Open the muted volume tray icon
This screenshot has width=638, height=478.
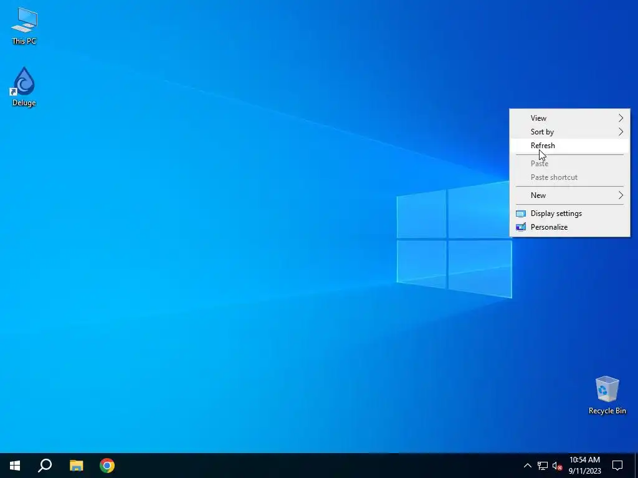pyautogui.click(x=557, y=466)
